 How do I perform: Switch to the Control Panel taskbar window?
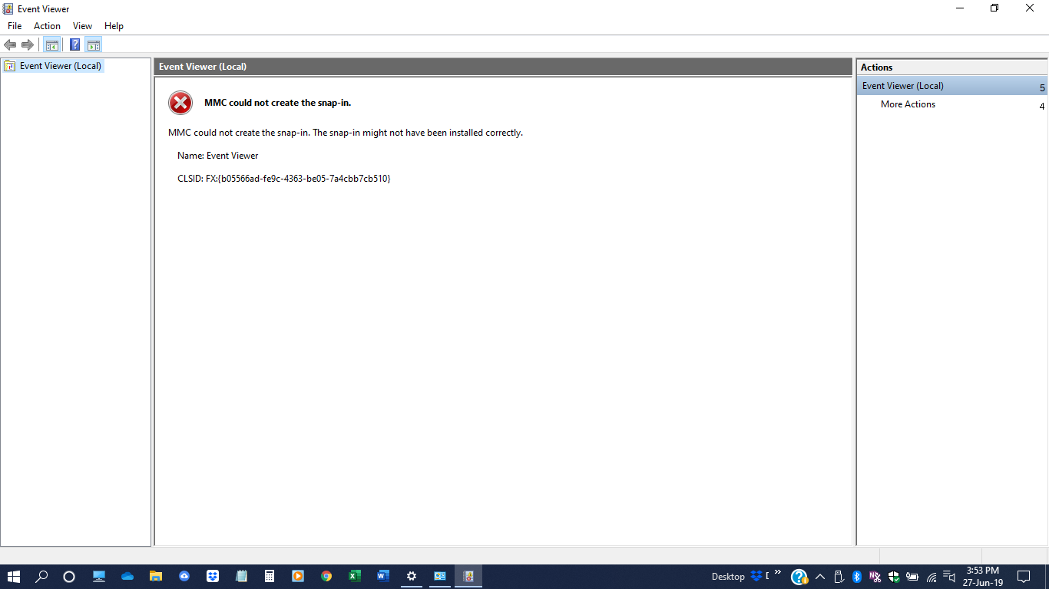440,576
